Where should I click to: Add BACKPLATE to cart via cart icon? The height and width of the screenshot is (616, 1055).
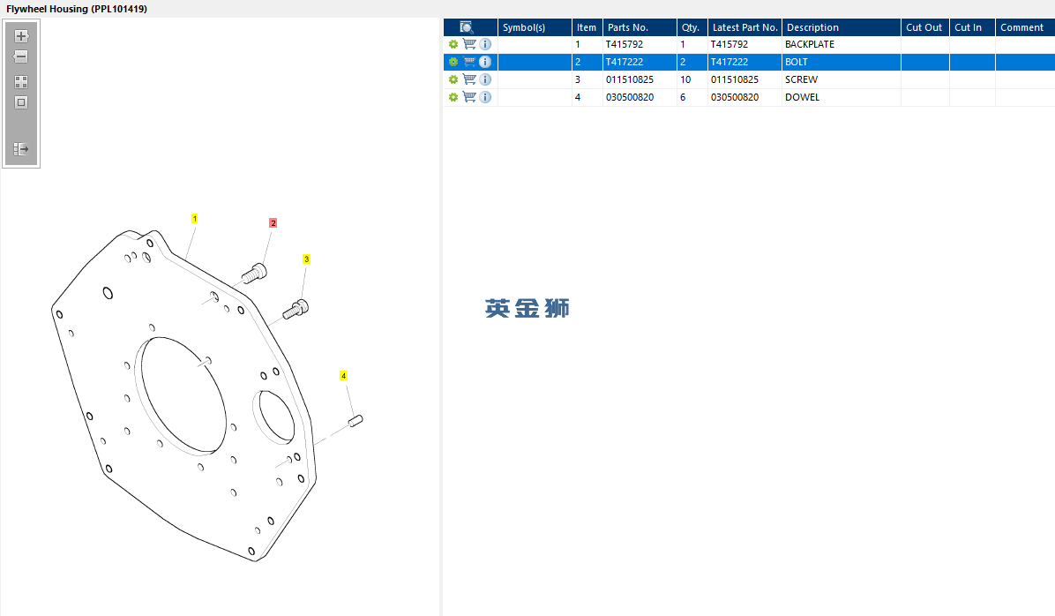click(469, 44)
